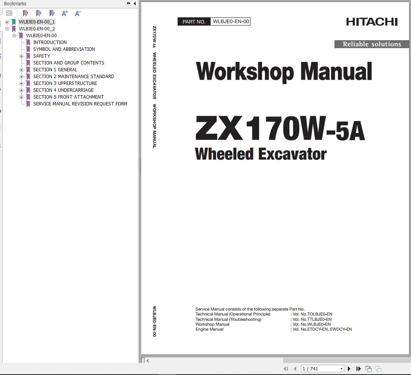Click the Technical Manual (Troubleshooting) line
This screenshot has width=411, height=375.
[228, 319]
